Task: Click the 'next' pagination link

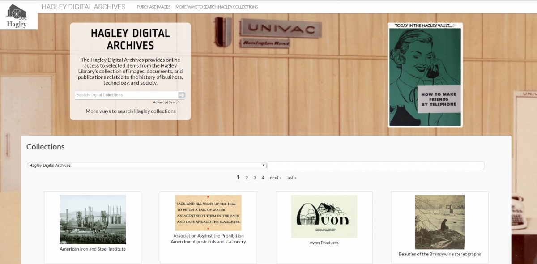Action: pos(275,178)
